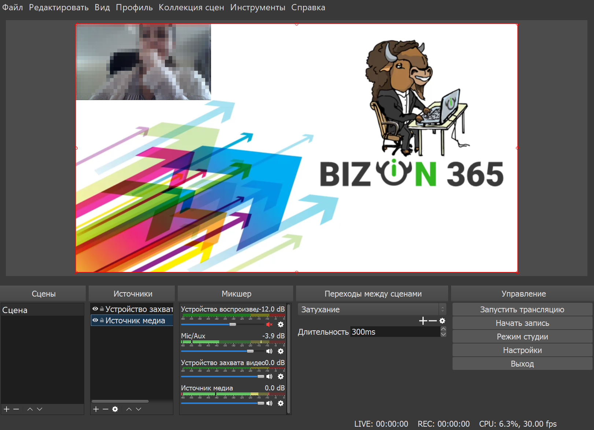Mute the Mic/Aux channel

click(269, 351)
